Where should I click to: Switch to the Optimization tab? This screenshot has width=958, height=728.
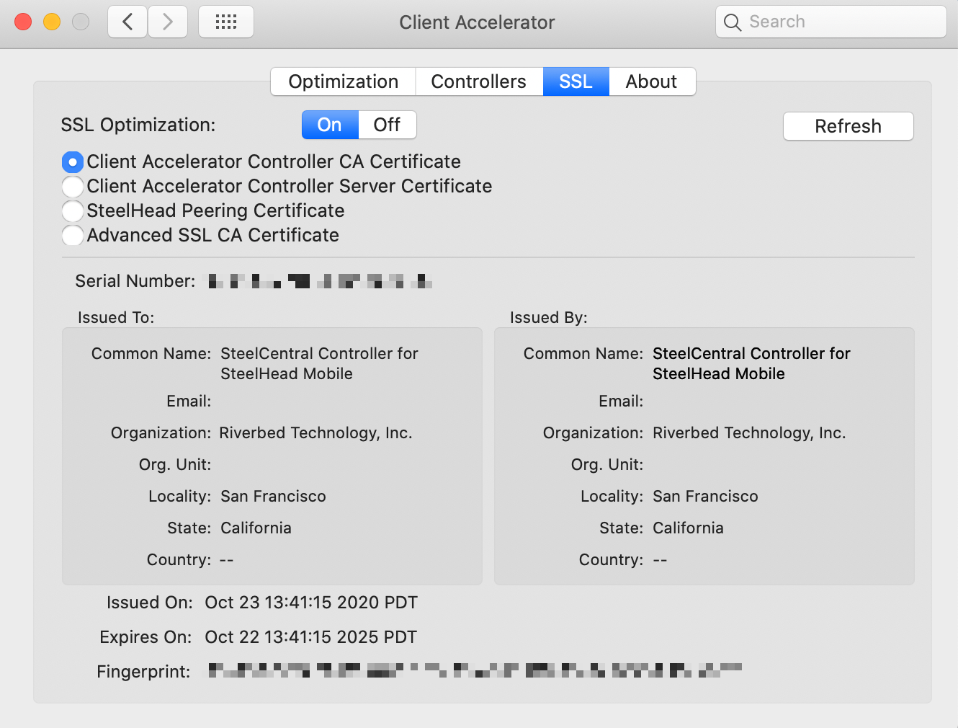click(x=344, y=81)
